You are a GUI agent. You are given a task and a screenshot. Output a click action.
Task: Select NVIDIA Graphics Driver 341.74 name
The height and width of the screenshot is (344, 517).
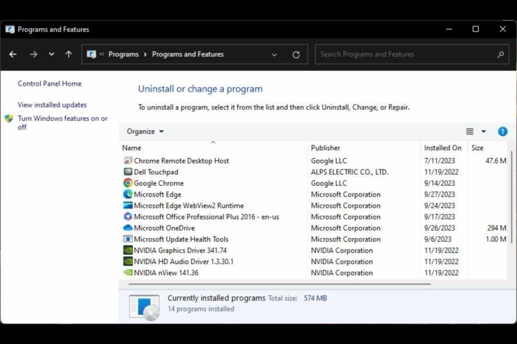180,251
